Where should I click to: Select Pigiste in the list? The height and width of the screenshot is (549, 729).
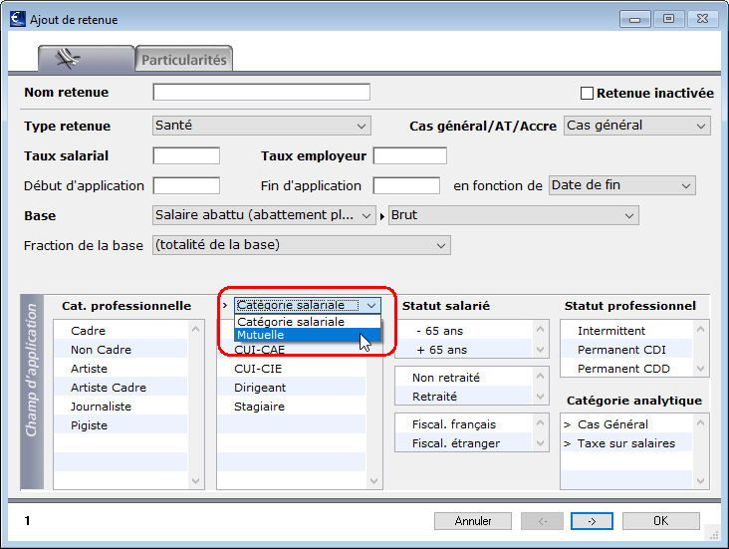click(x=121, y=425)
